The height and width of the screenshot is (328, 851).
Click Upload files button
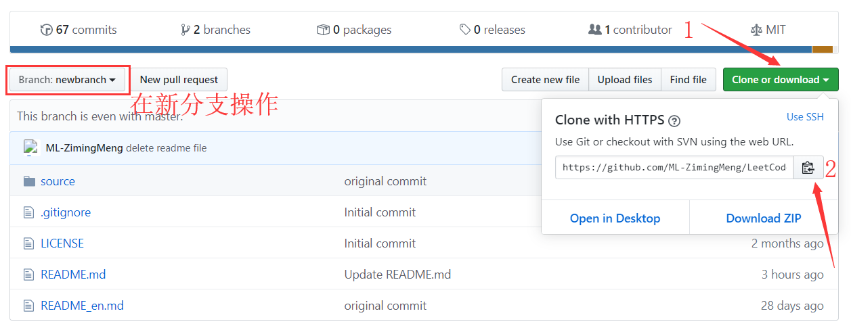tap(624, 80)
